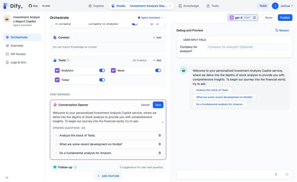Collapse the sidebar using bottom-left icon

7,177
